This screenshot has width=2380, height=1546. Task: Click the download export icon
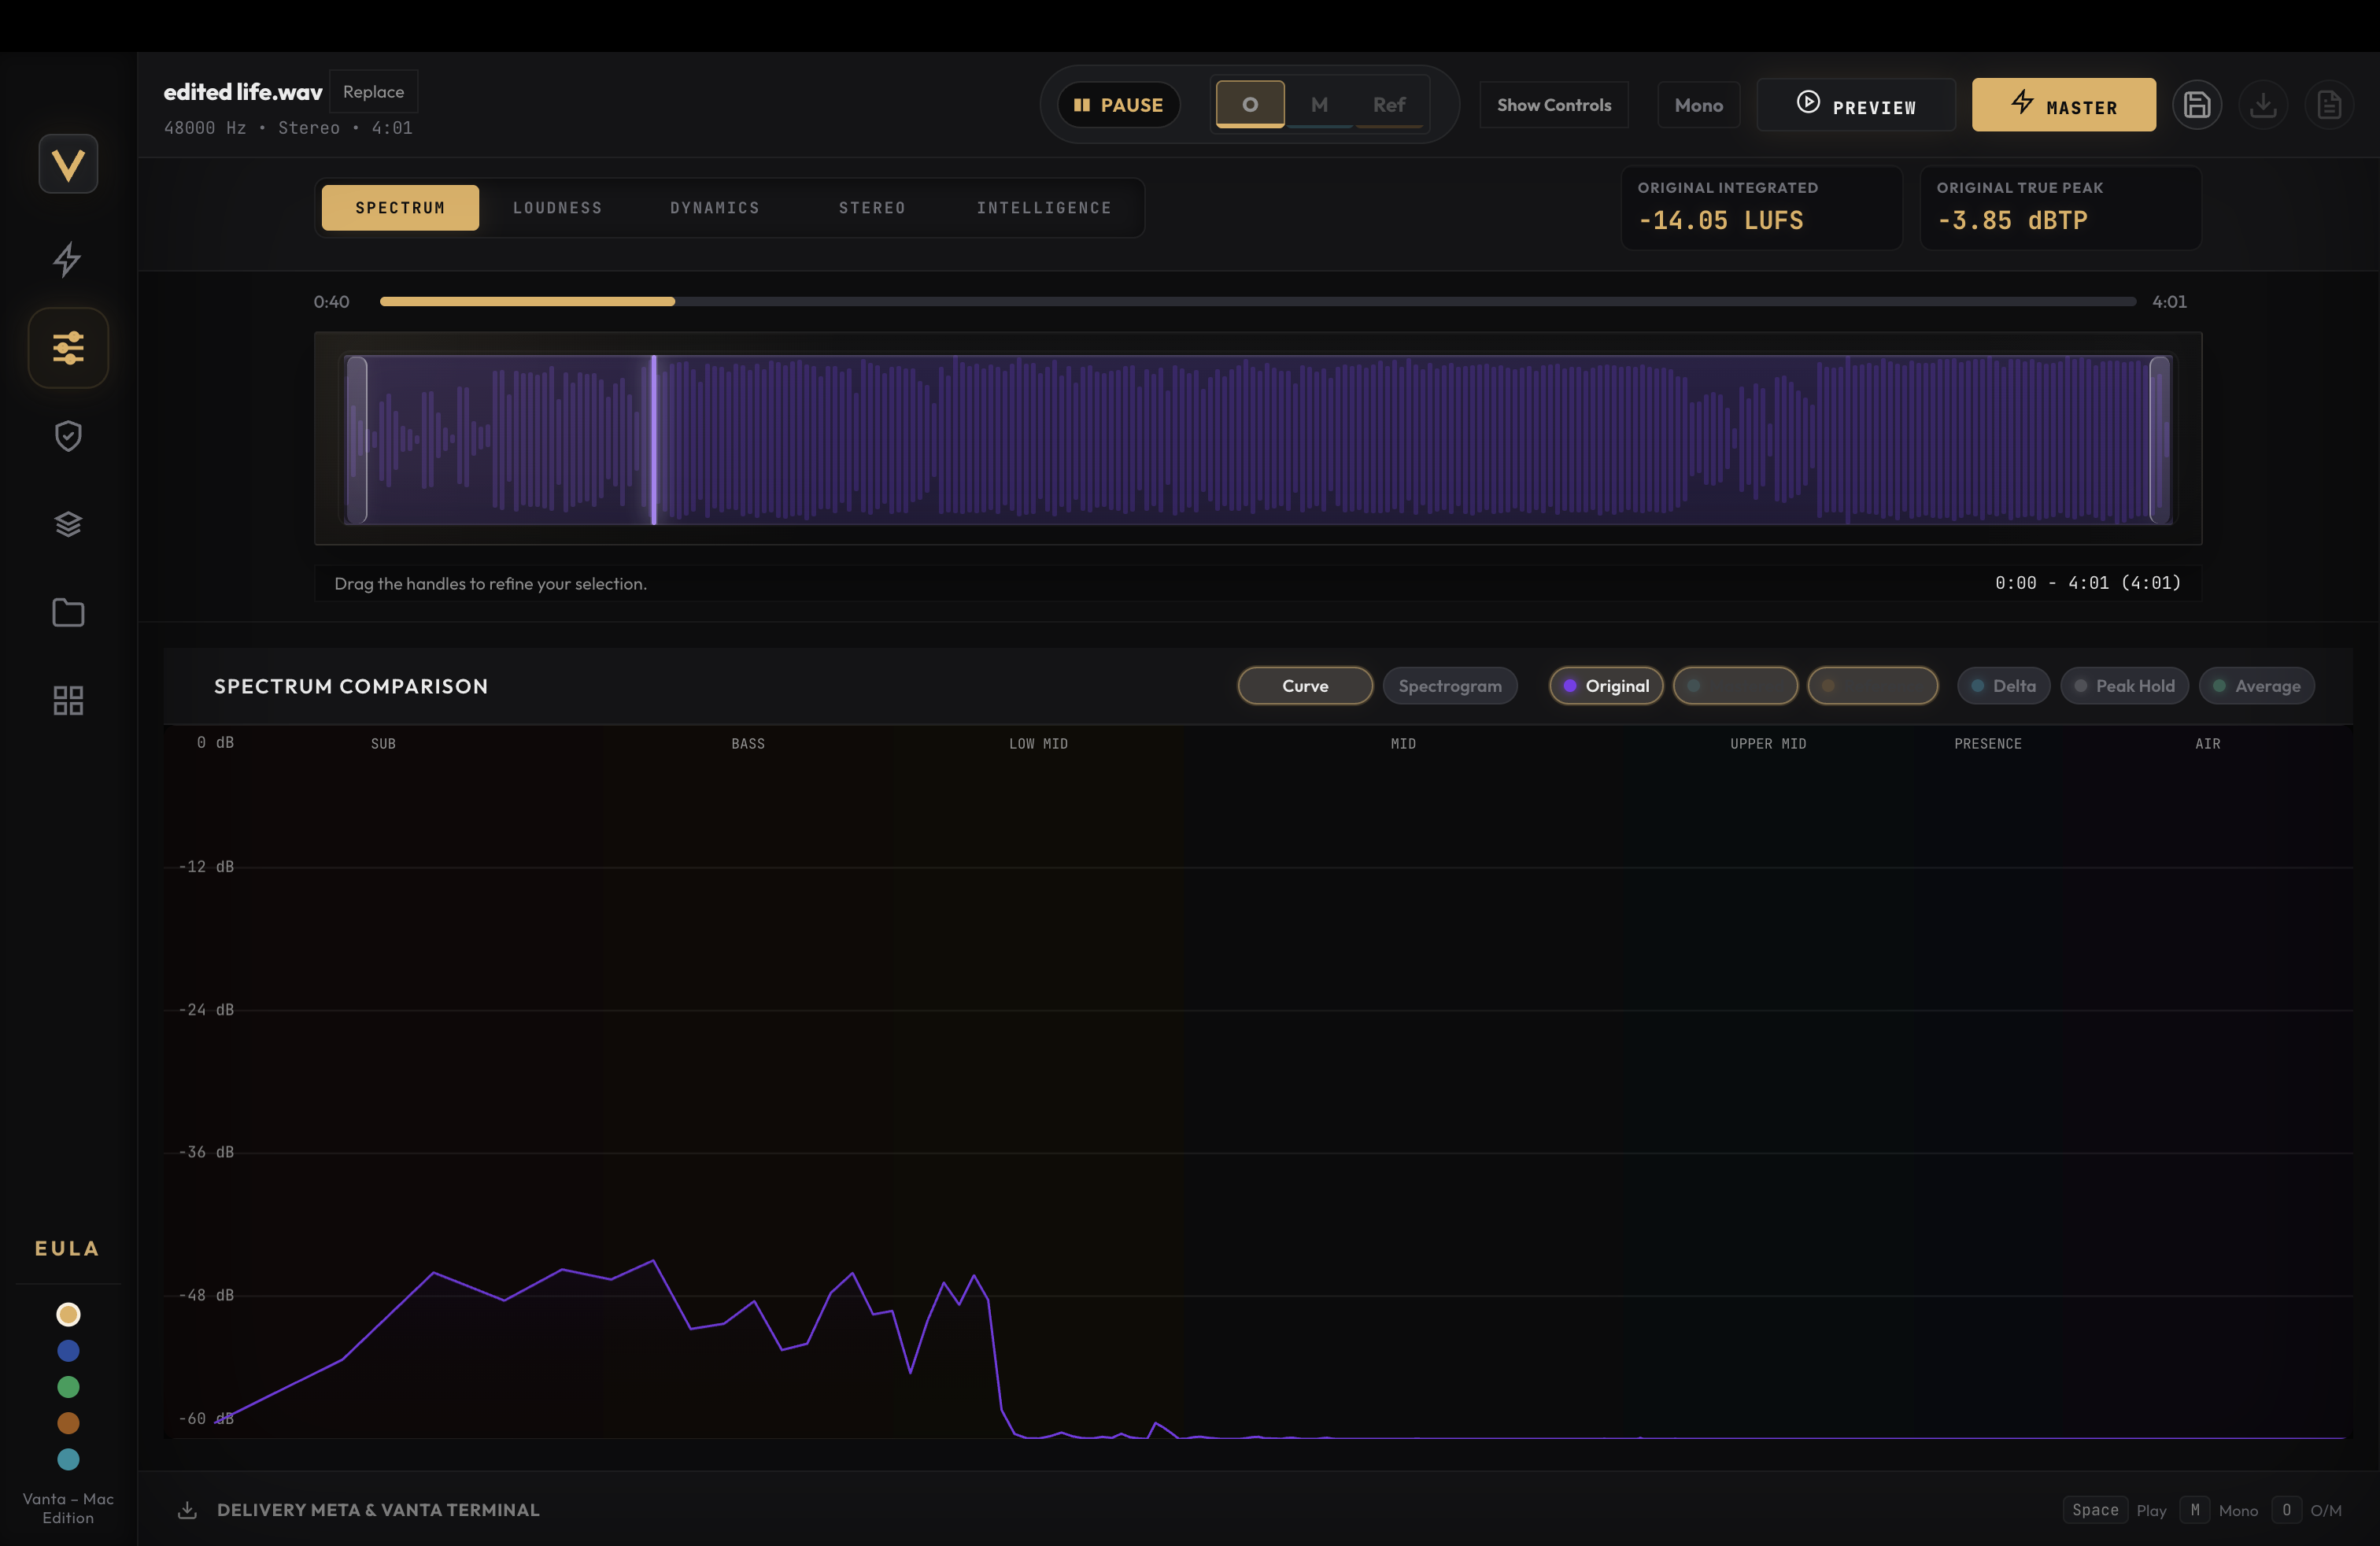click(2264, 104)
